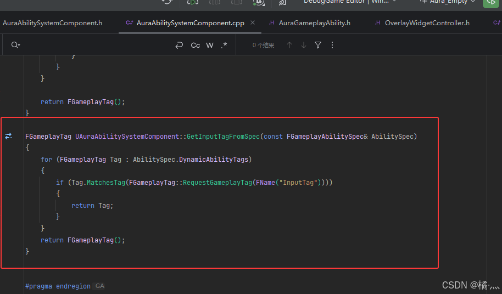Image resolution: width=502 pixels, height=294 pixels.
Task: Click the C++ file icon on the .cpp tab
Action: 129,22
